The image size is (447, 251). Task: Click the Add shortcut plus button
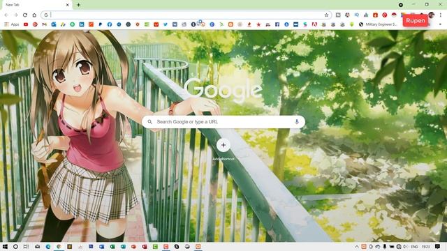point(223,145)
